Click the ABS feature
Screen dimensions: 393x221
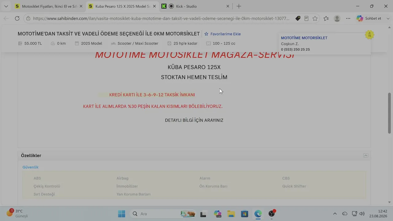(37, 178)
